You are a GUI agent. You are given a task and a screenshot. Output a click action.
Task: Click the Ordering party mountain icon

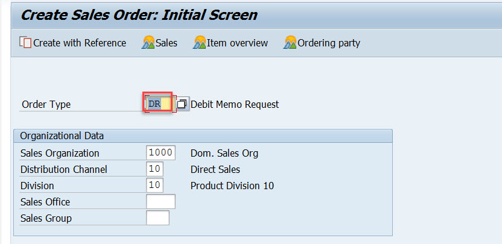290,43
